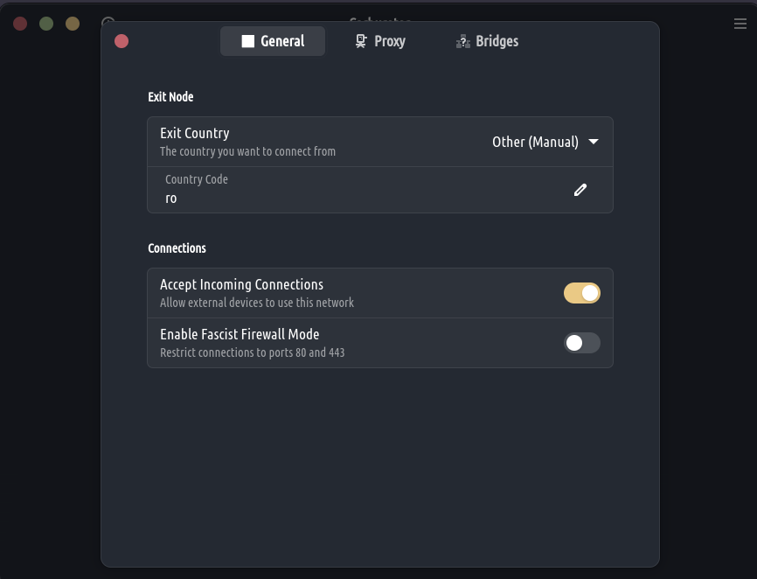Select the General tab label
Viewport: 757px width, 579px height.
click(282, 41)
